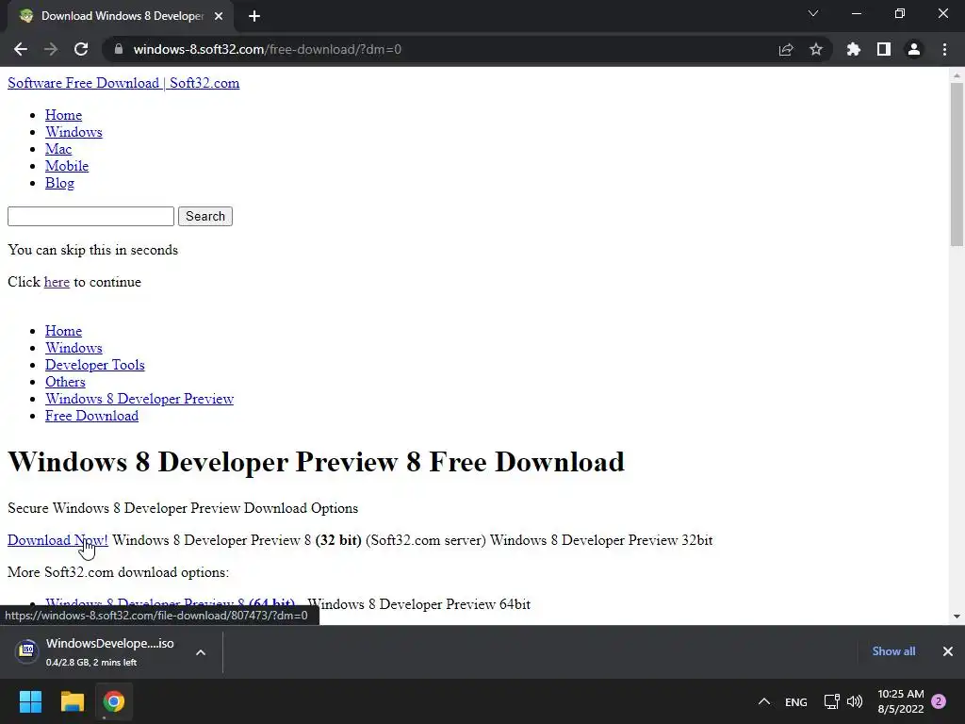Open the top Home link
Image resolution: width=965 pixels, height=724 pixels.
coord(63,115)
